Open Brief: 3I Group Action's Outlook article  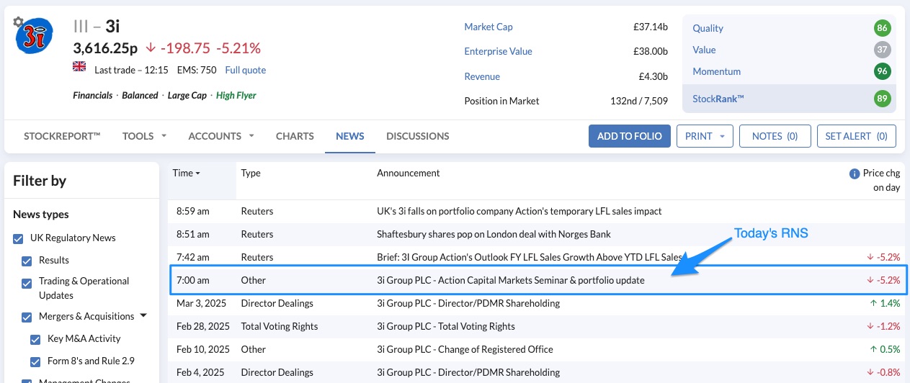tap(530, 258)
